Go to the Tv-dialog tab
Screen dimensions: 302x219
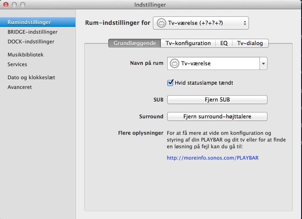click(x=250, y=43)
